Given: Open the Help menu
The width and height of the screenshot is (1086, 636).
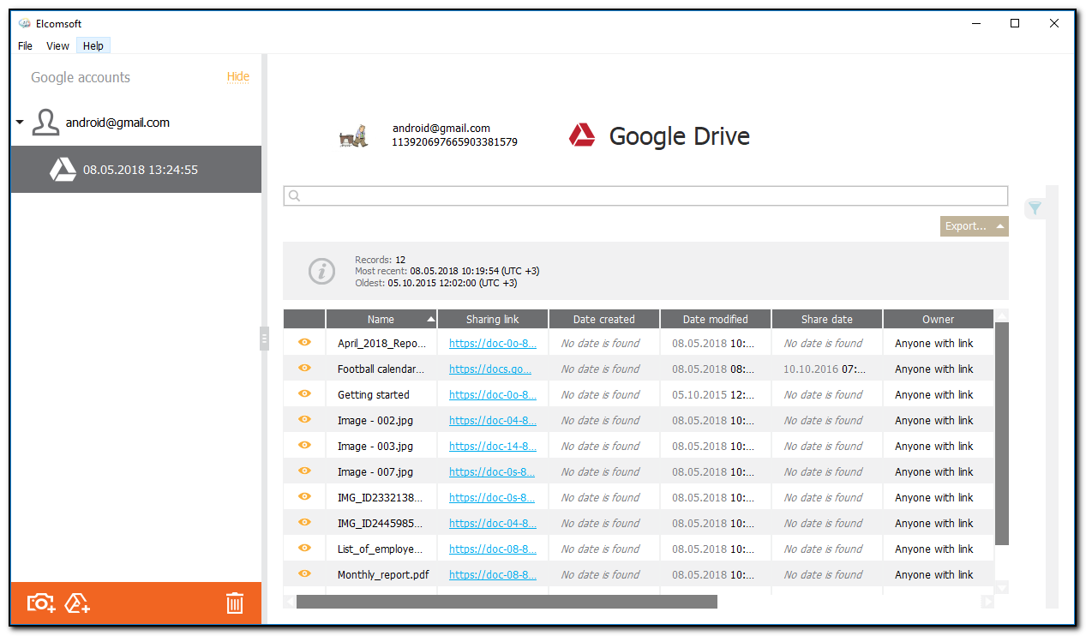Looking at the screenshot, I should tap(93, 45).
